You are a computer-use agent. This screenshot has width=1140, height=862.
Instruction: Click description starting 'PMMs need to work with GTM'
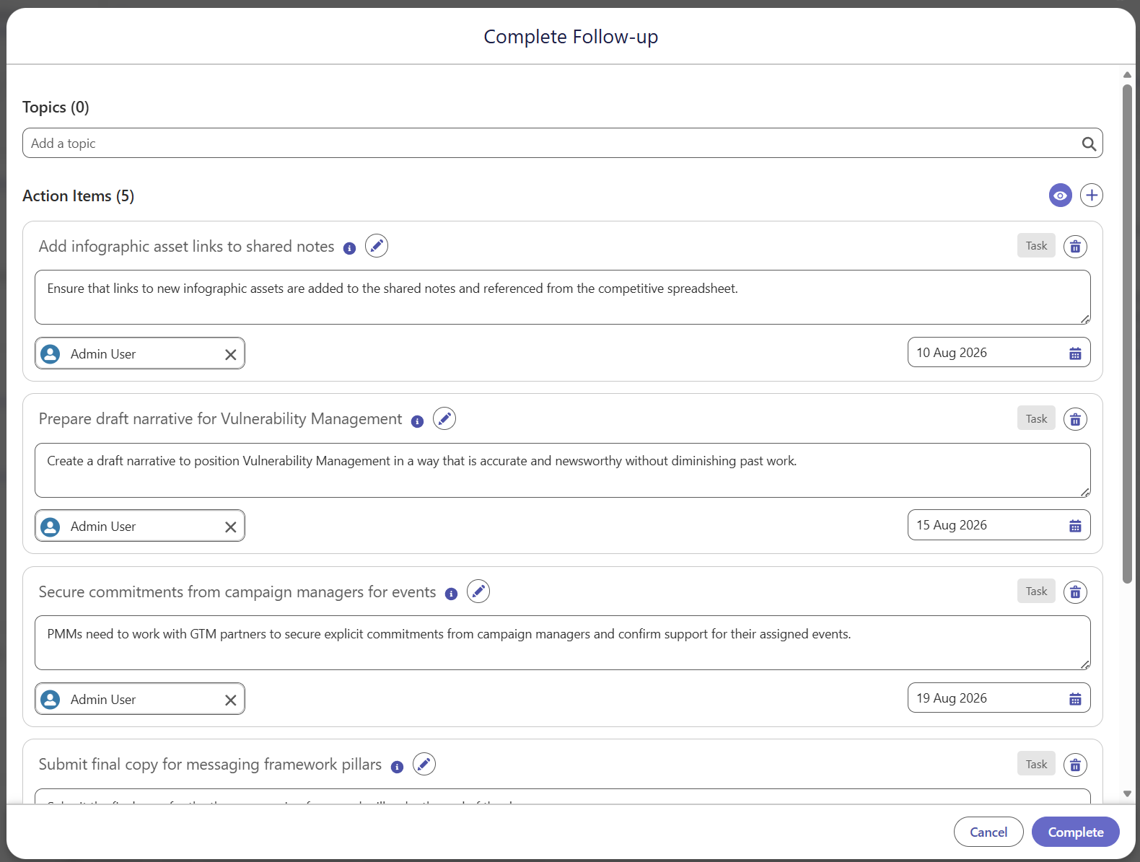point(563,643)
